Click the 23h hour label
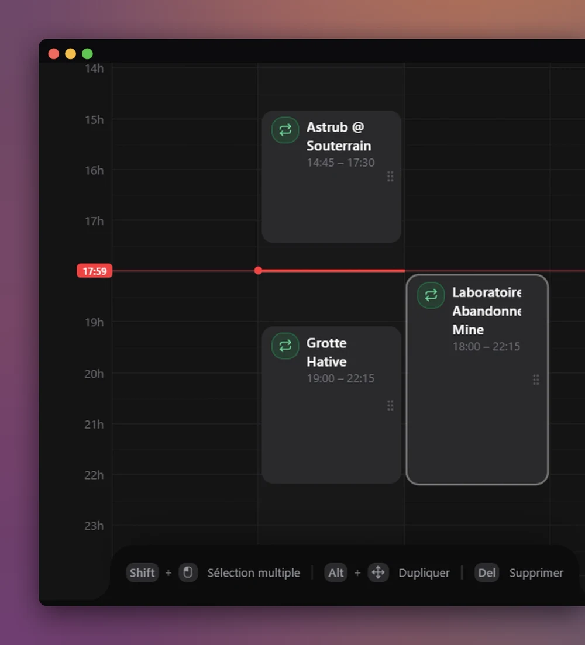The height and width of the screenshot is (645, 585). coord(94,525)
